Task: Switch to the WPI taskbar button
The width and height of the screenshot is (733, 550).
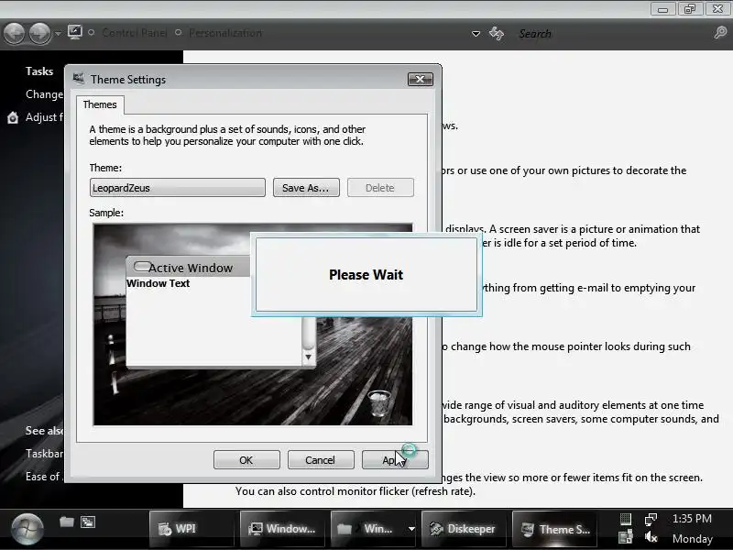Action: pyautogui.click(x=191, y=529)
